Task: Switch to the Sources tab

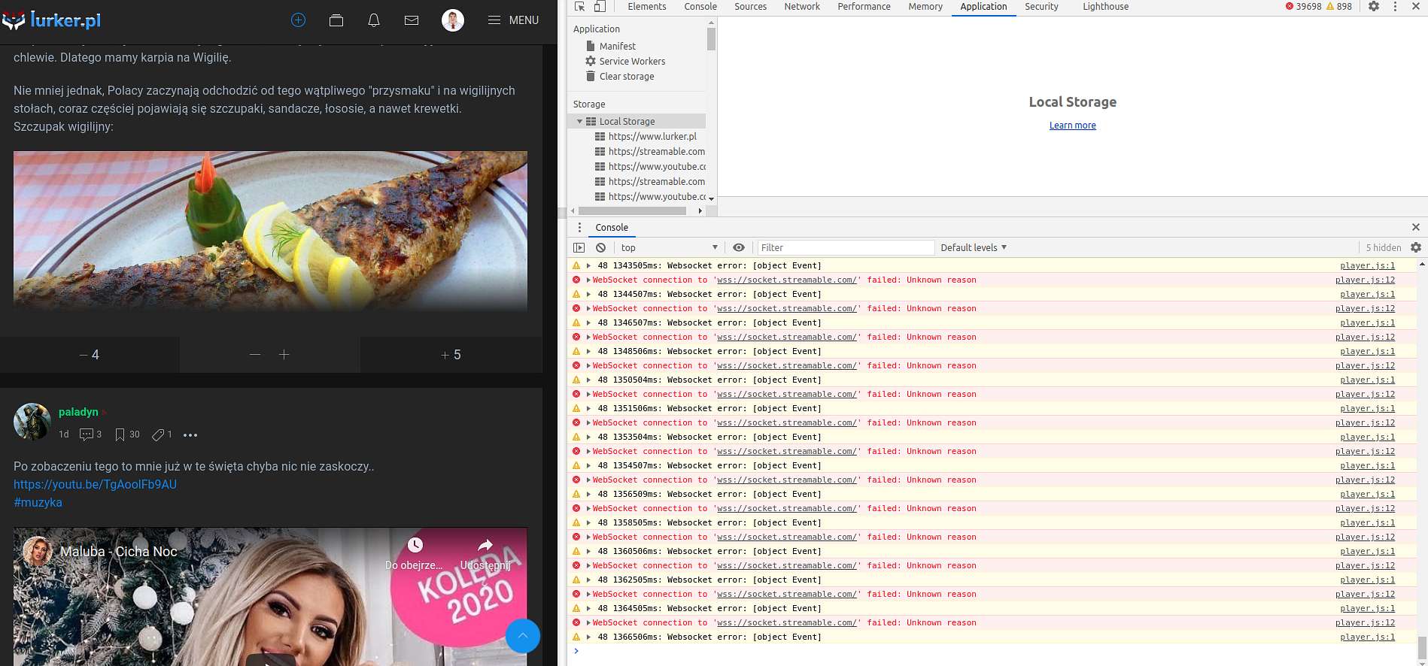Action: pyautogui.click(x=751, y=7)
